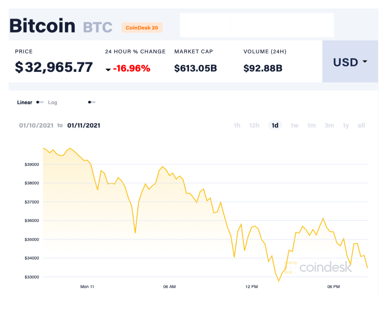The height and width of the screenshot is (321, 387).
Task: View the all-time price range
Action: [x=361, y=125]
